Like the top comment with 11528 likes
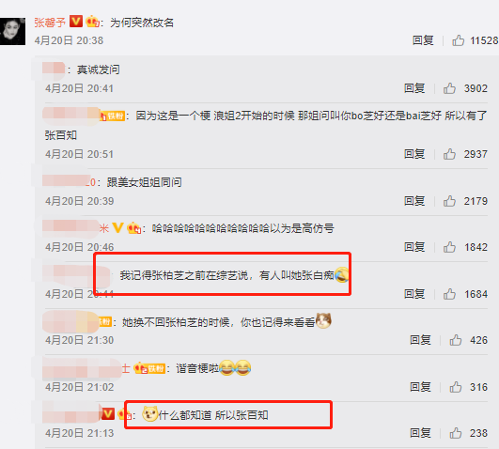 click(458, 40)
